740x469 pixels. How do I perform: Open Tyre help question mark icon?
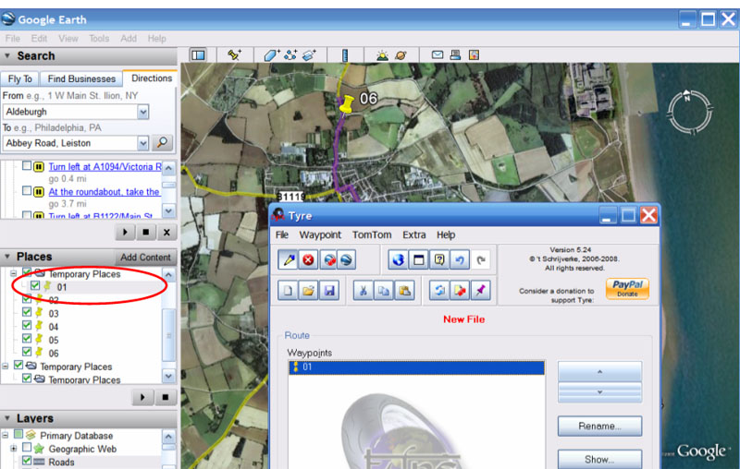(439, 259)
